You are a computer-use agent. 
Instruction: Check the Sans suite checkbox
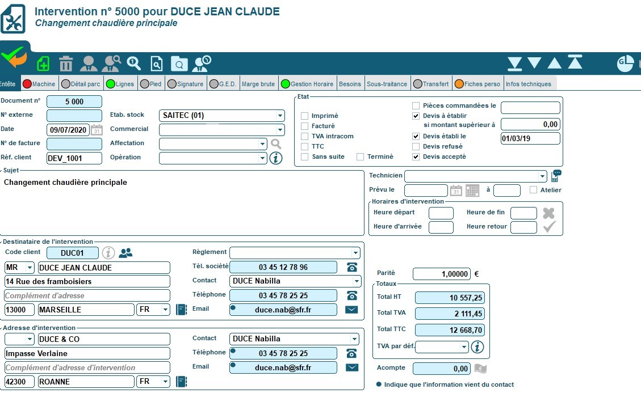click(304, 157)
